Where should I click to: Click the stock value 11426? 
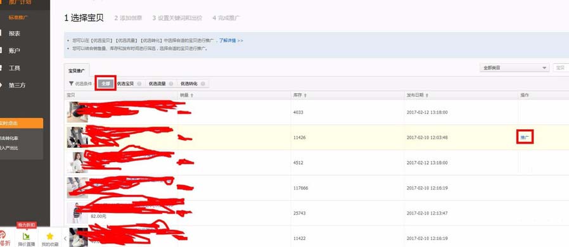point(299,138)
